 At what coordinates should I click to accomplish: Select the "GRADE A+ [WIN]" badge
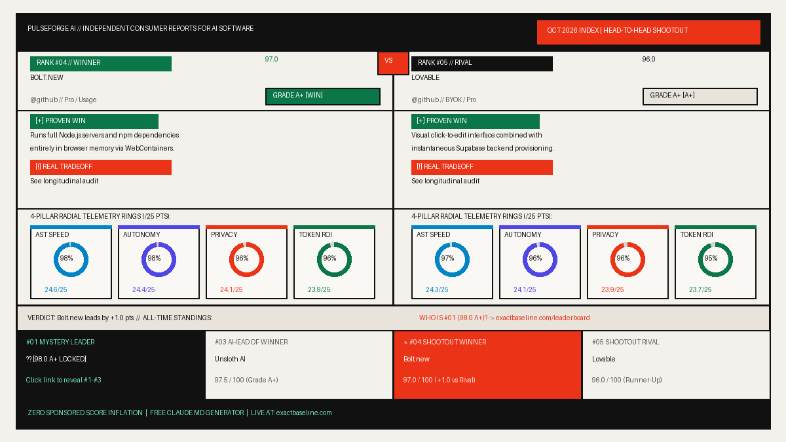click(323, 96)
